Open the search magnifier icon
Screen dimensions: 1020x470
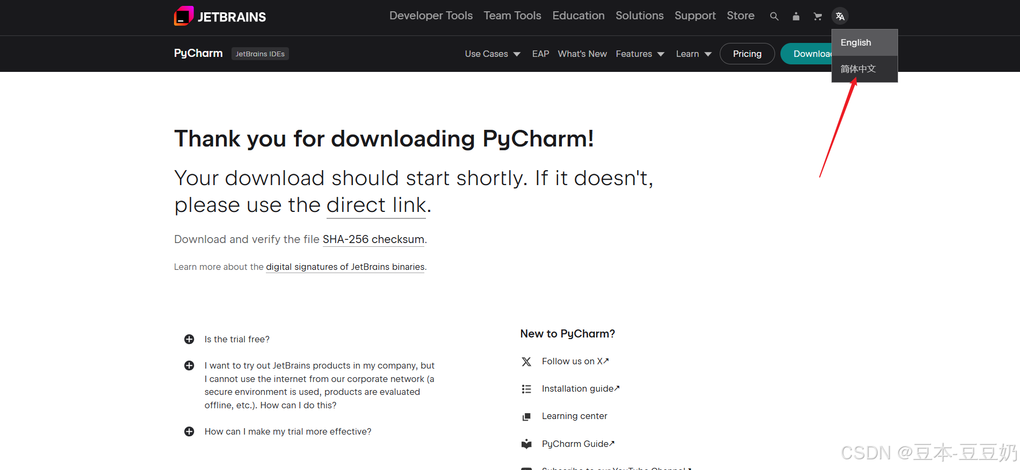tap(774, 16)
